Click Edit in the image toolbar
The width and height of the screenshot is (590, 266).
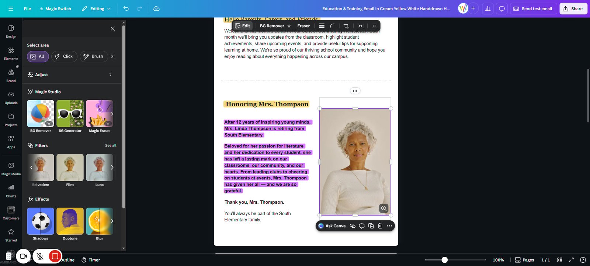pos(243,26)
